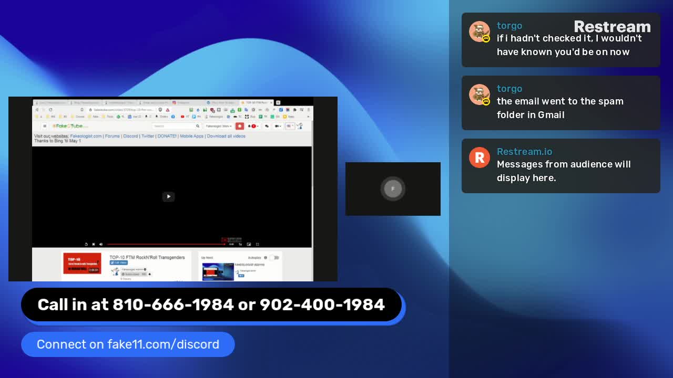The width and height of the screenshot is (673, 378).
Task: Click the browser reload button
Action: click(50, 110)
